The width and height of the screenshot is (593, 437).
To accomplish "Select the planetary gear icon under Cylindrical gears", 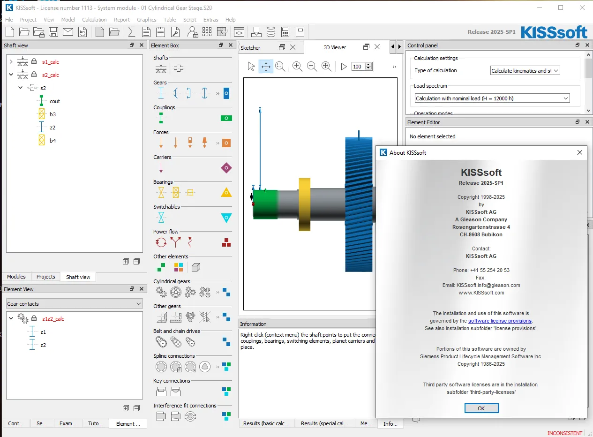I will pyautogui.click(x=175, y=292).
